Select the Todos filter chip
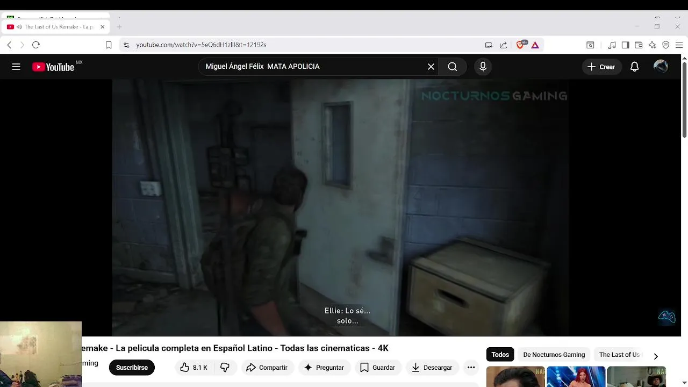The width and height of the screenshot is (688, 387). [x=500, y=355]
